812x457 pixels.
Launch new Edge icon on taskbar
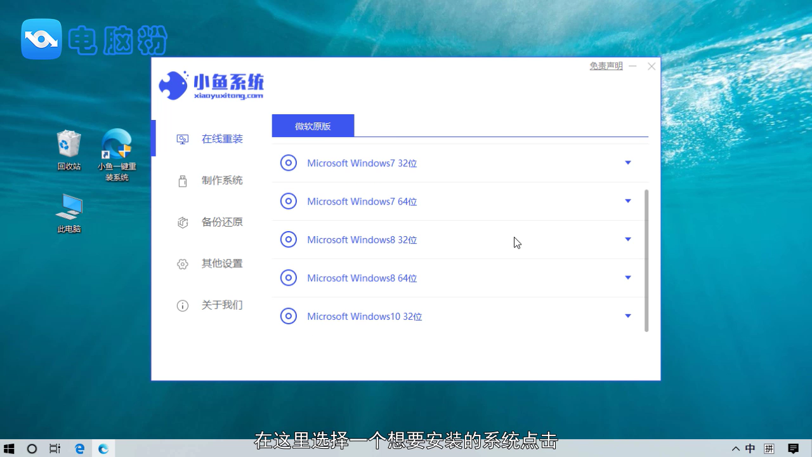point(103,449)
